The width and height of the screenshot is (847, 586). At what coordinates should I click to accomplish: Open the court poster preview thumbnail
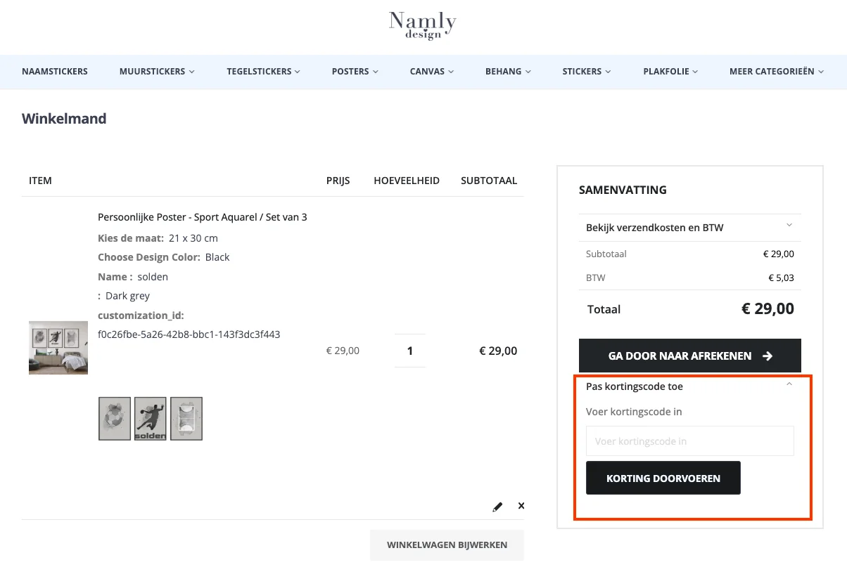point(186,419)
